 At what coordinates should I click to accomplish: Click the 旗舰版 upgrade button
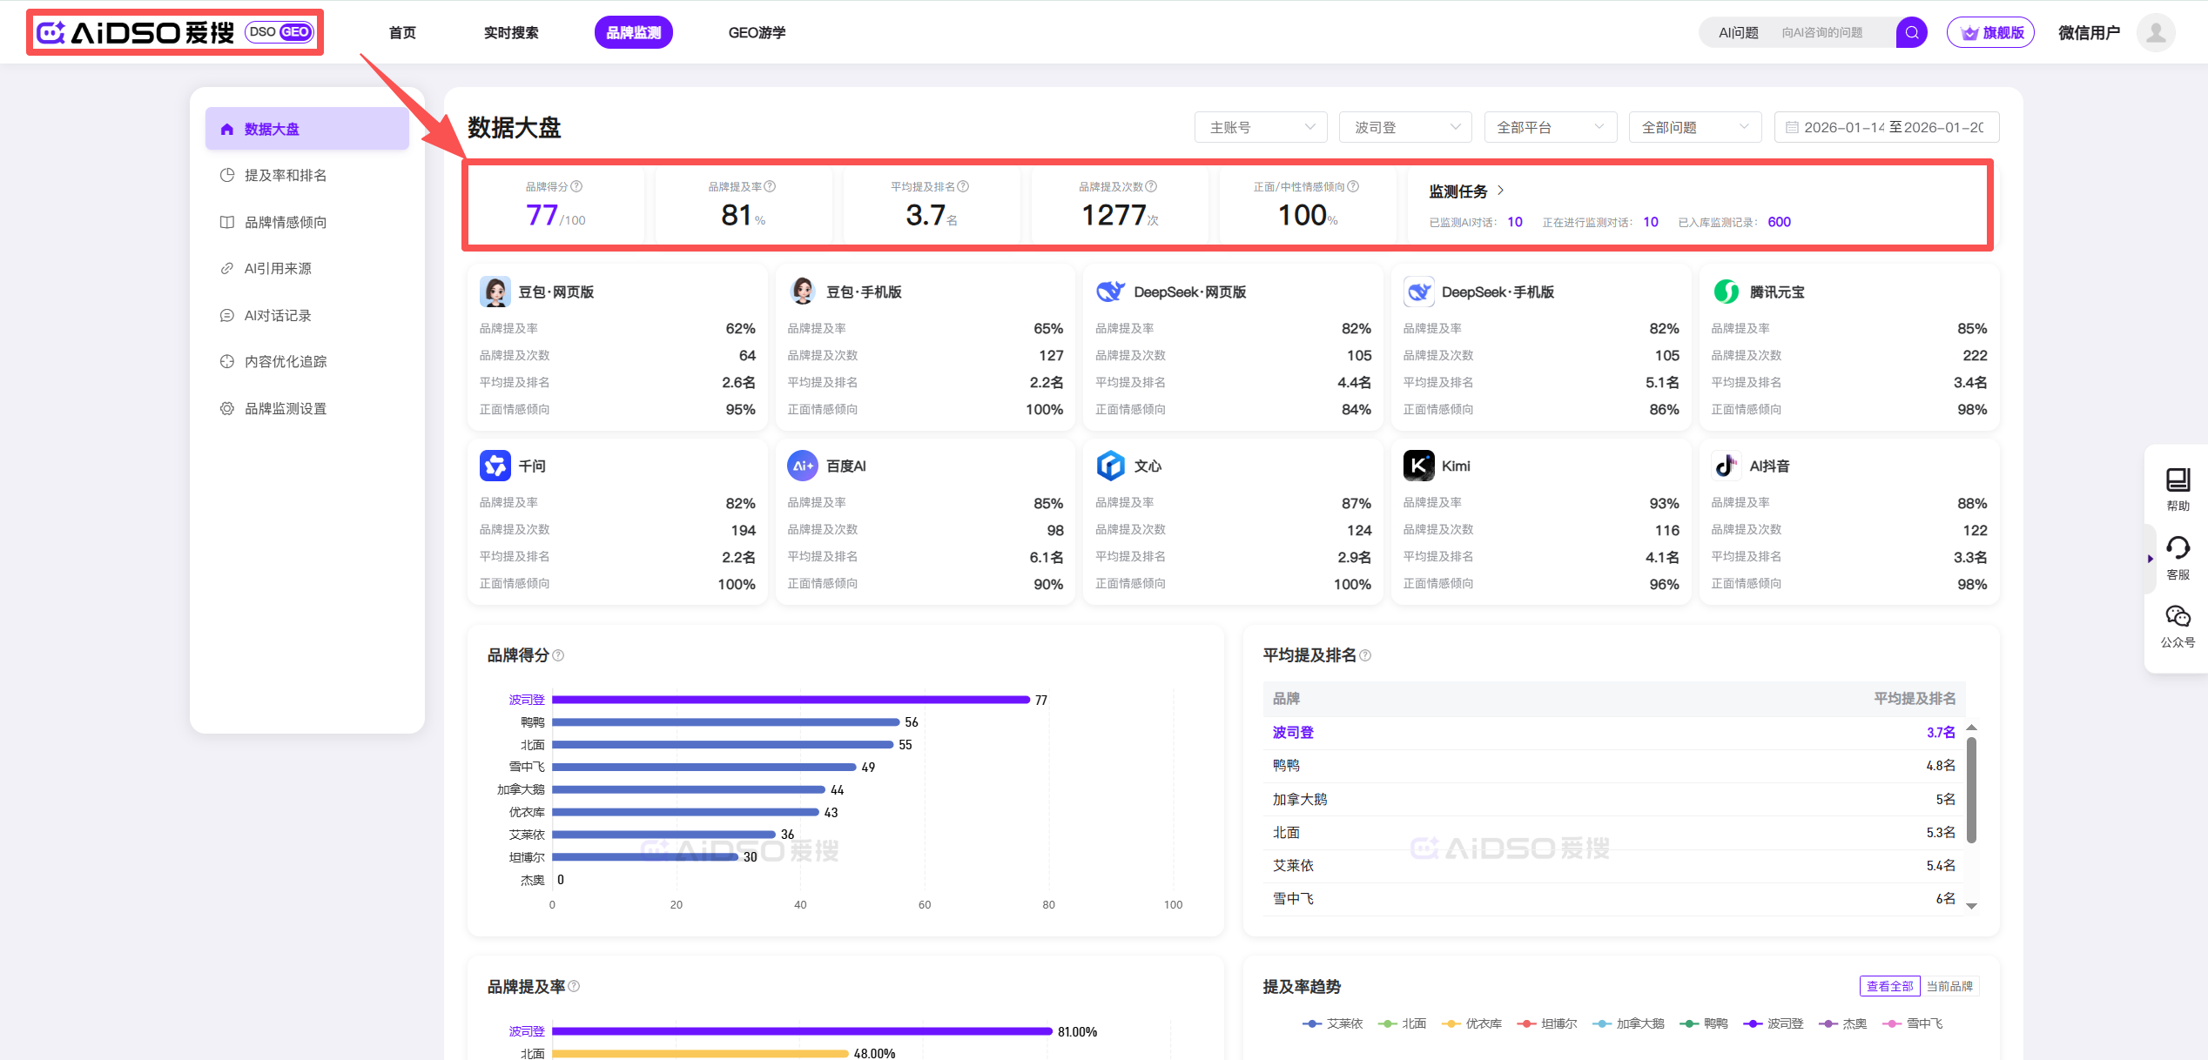coord(1990,32)
